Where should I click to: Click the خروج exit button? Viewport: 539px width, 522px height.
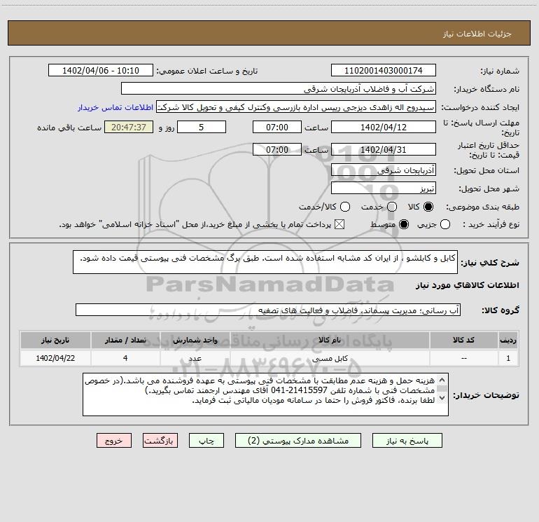click(114, 441)
